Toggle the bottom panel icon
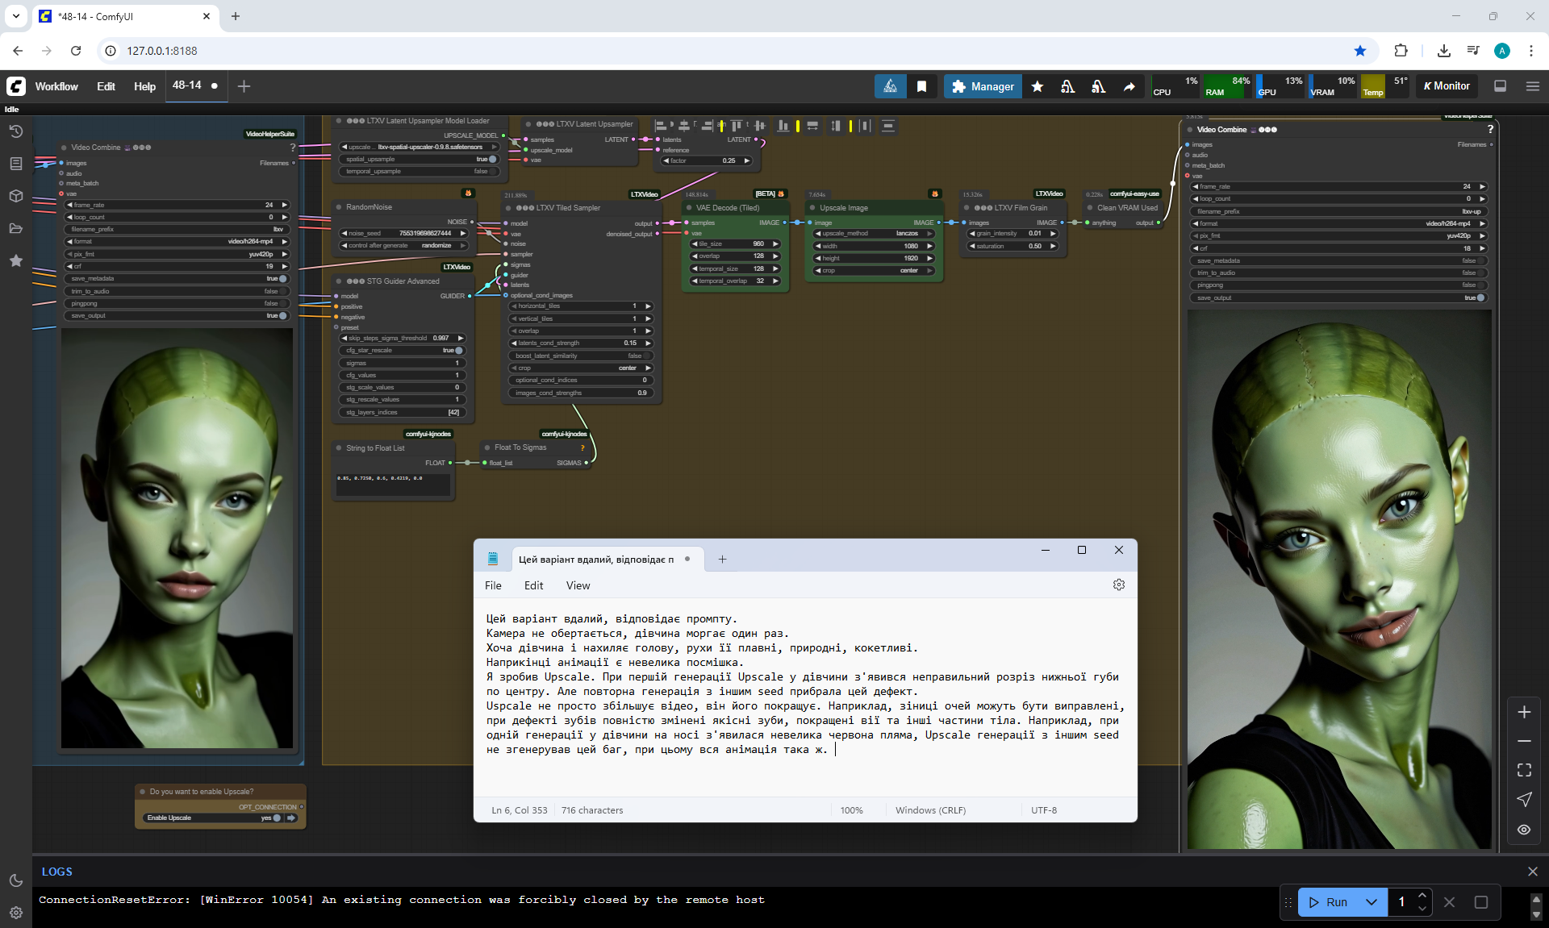Viewport: 1549px width, 928px height. (1500, 86)
